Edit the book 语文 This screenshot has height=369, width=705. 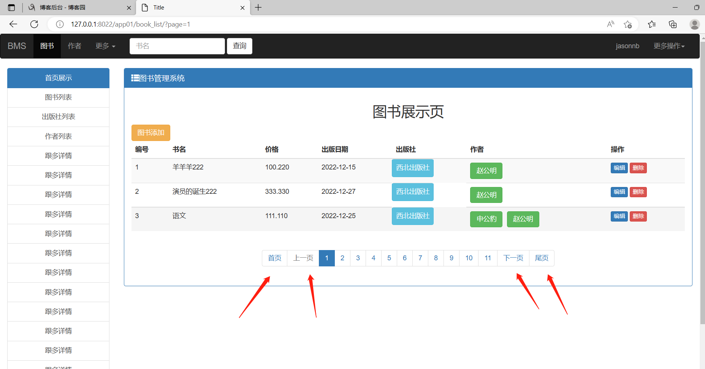pos(619,216)
